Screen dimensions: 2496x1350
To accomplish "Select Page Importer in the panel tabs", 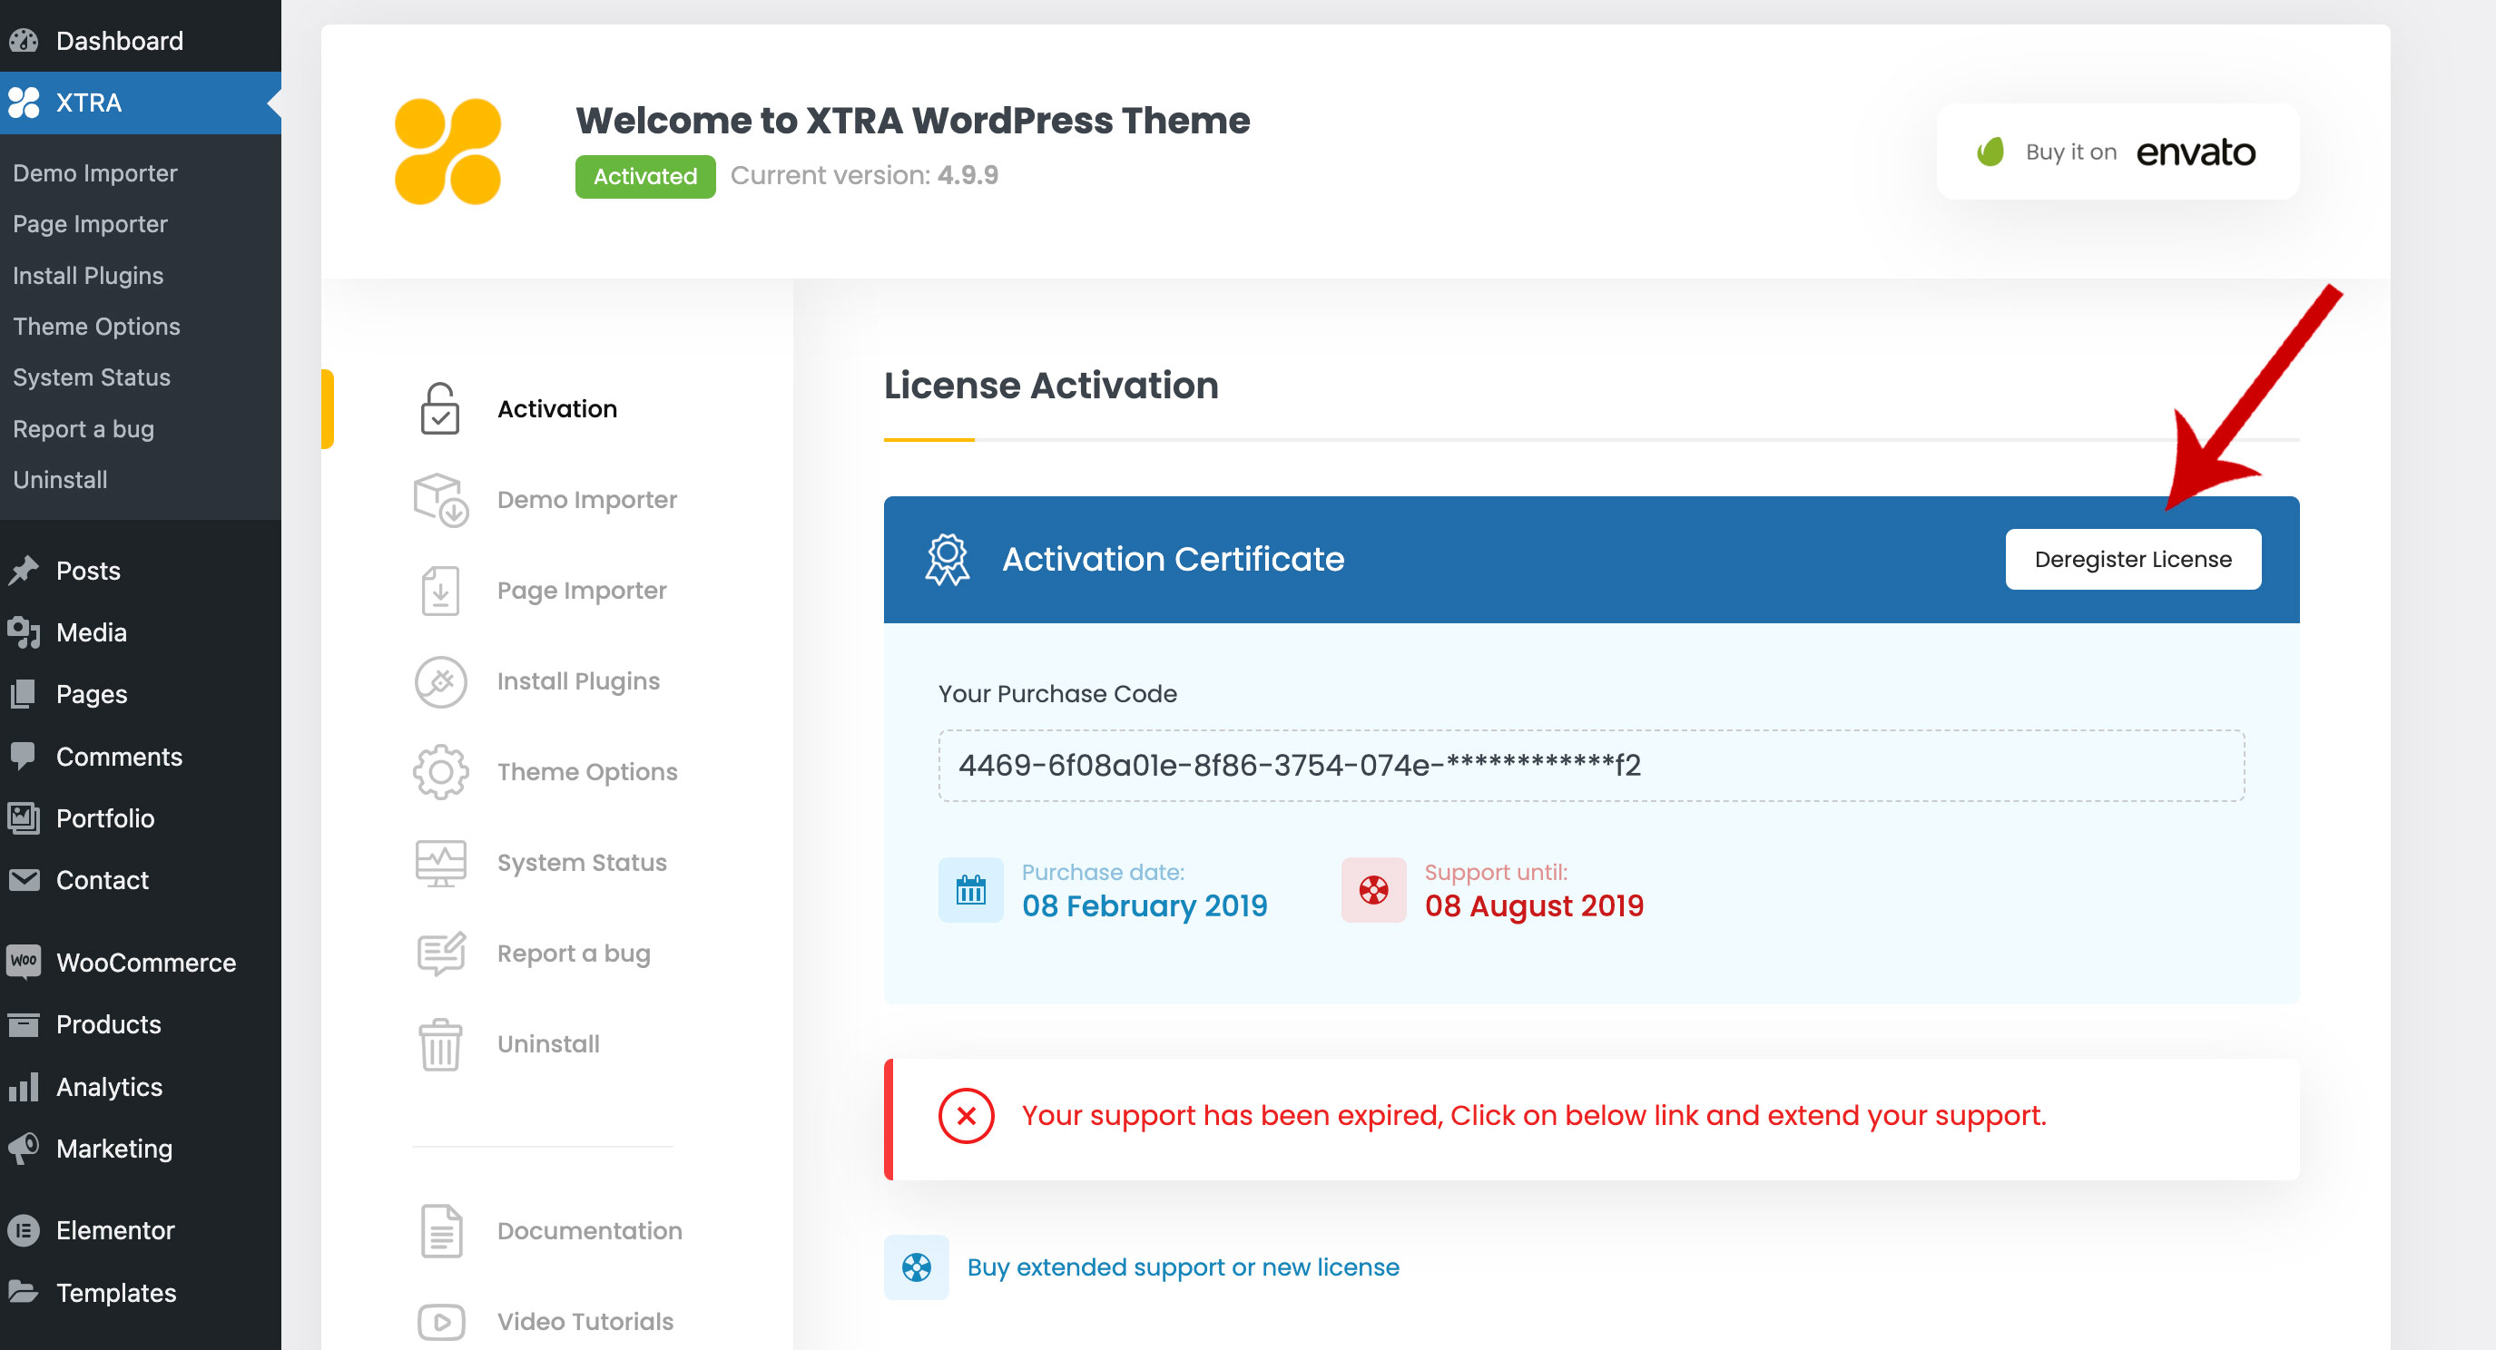I will (582, 591).
